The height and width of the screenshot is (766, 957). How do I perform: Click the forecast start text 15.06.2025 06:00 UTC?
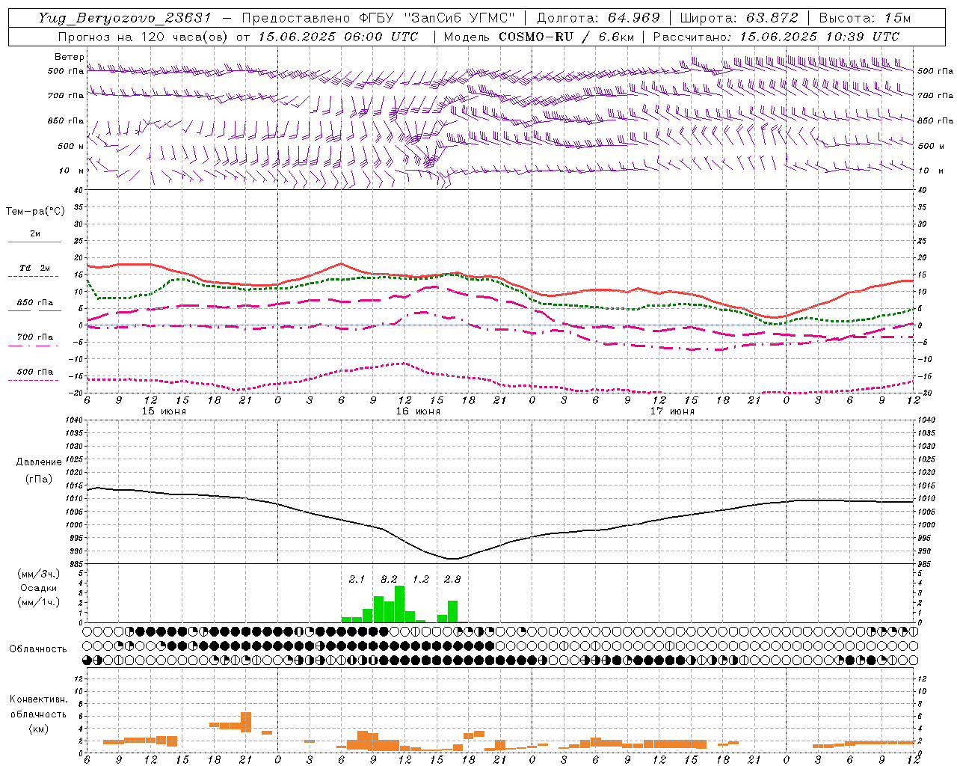click(337, 37)
